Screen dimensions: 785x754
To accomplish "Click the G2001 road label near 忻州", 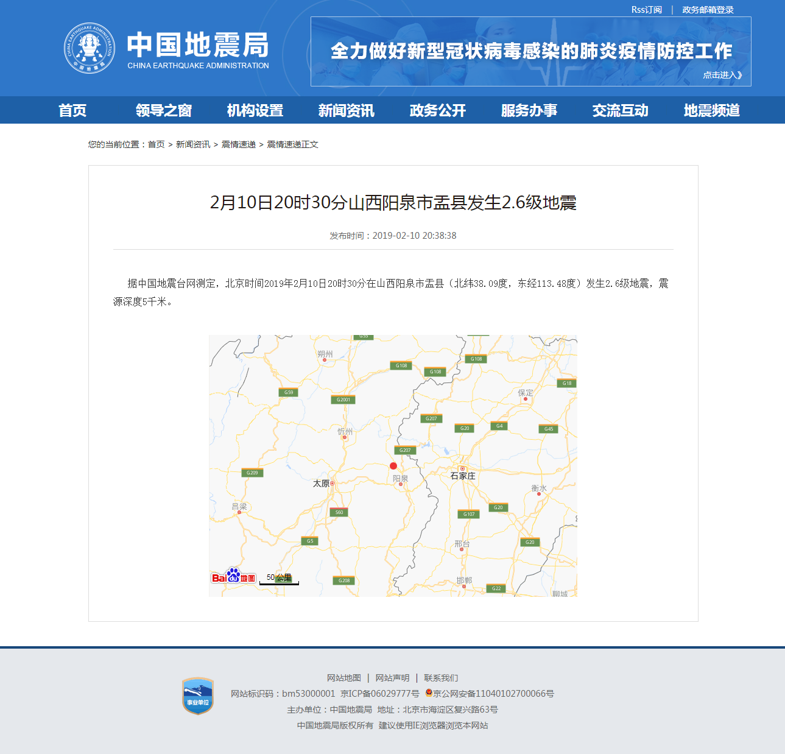I will tap(342, 400).
